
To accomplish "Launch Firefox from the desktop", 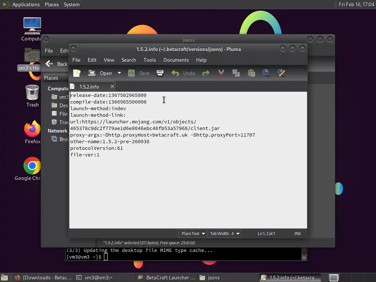I will (32, 132).
